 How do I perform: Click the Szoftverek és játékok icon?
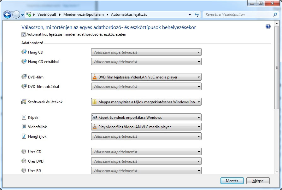click(x=24, y=102)
